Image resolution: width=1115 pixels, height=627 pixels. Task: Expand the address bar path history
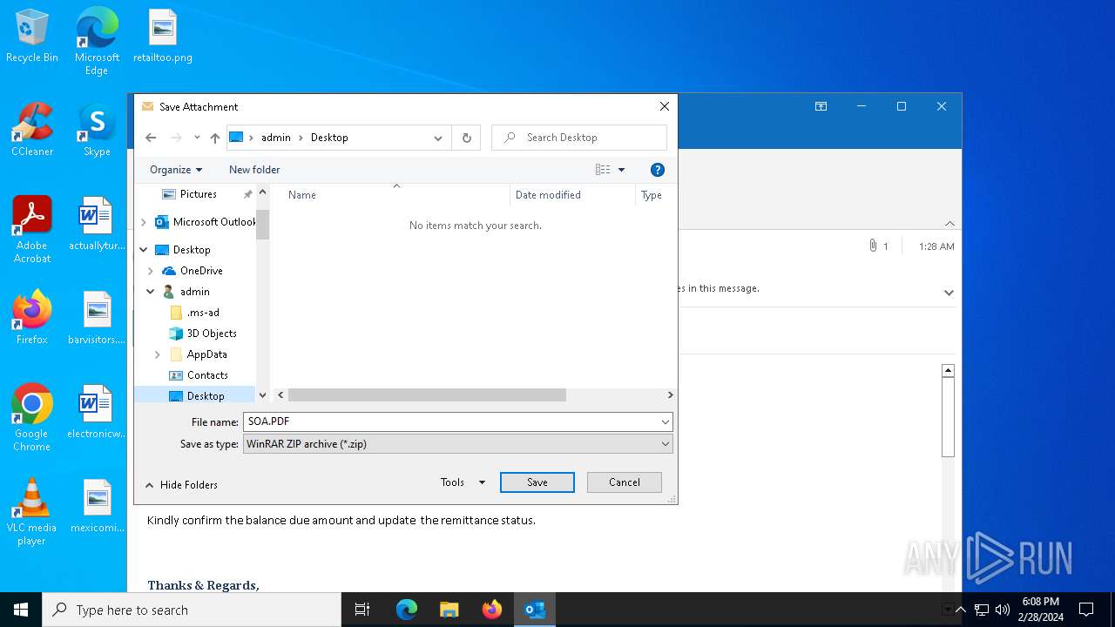click(437, 138)
